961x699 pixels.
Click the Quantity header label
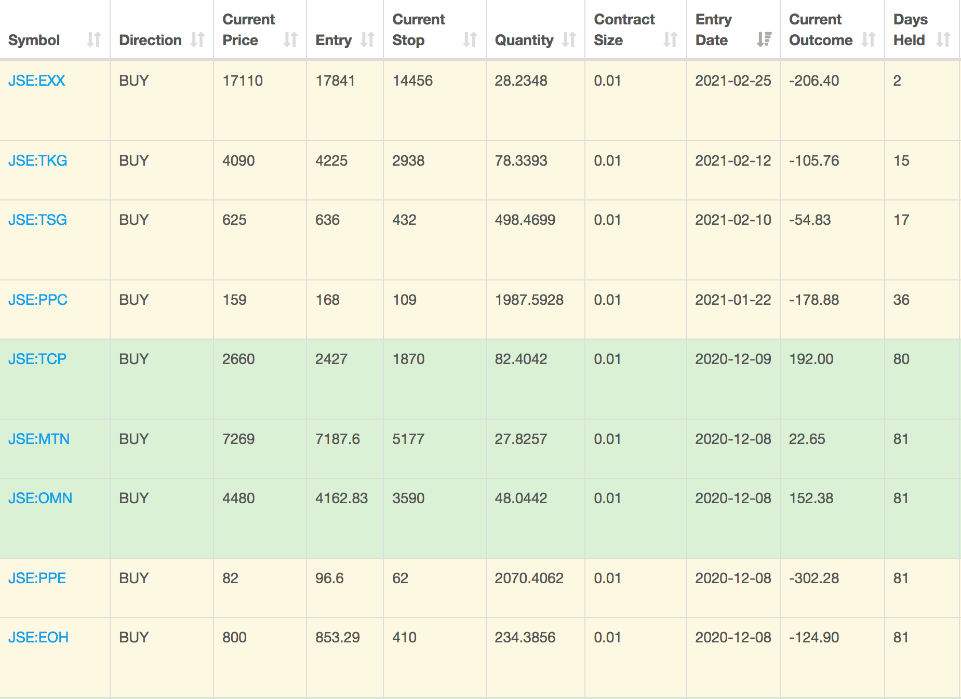click(x=524, y=40)
